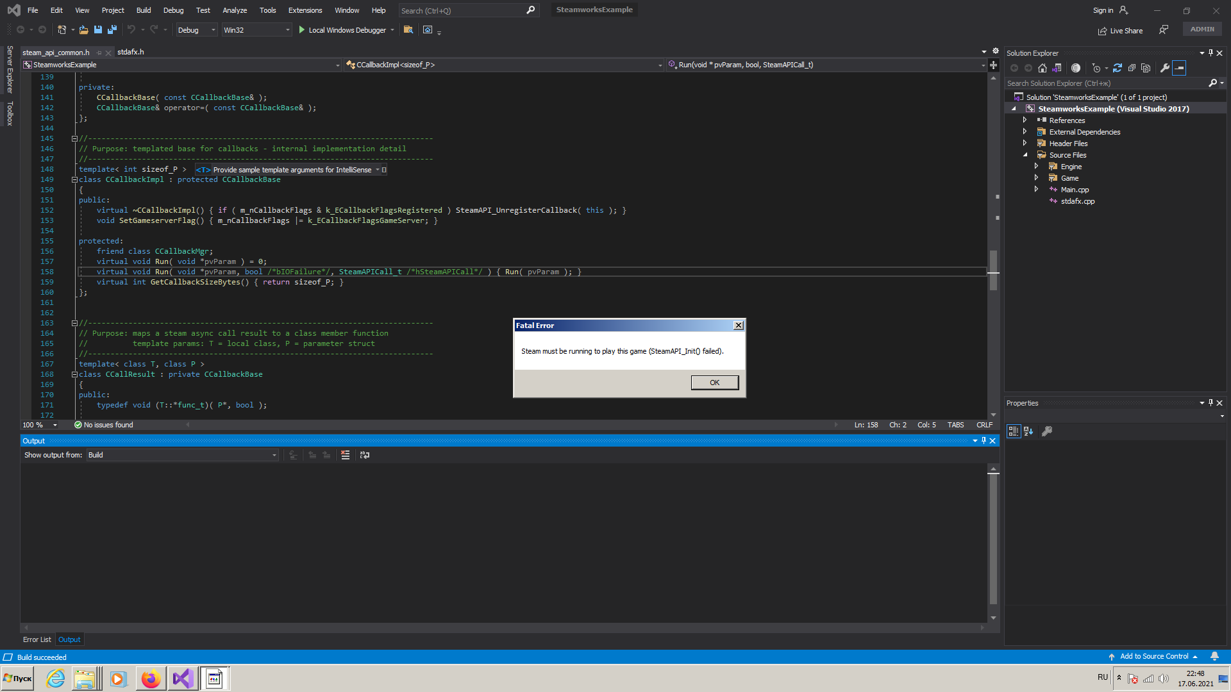Click the Firefox icon in the taskbar

pos(151,679)
